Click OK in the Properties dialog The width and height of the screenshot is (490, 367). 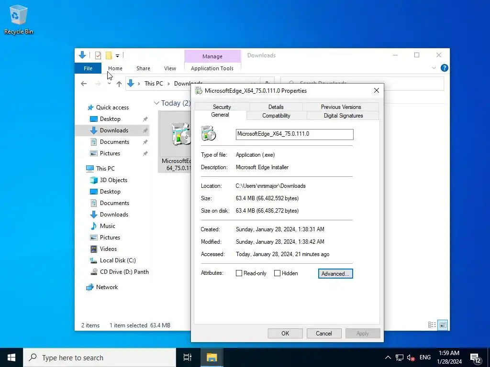click(x=285, y=333)
